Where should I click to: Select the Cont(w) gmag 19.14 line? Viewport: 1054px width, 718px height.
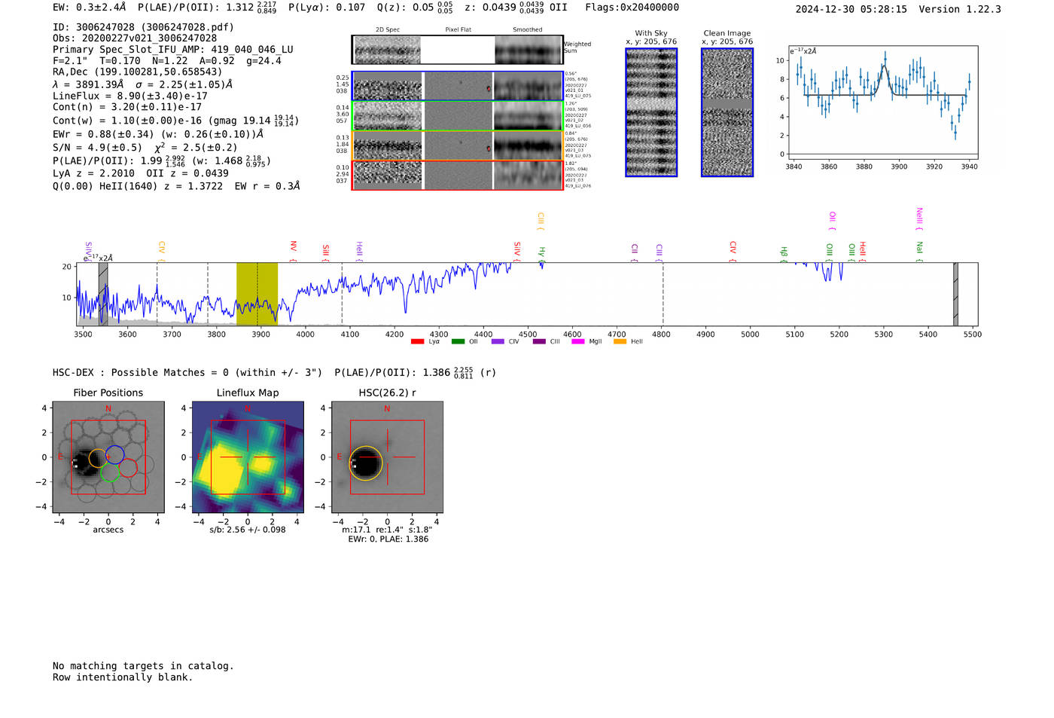(176, 121)
